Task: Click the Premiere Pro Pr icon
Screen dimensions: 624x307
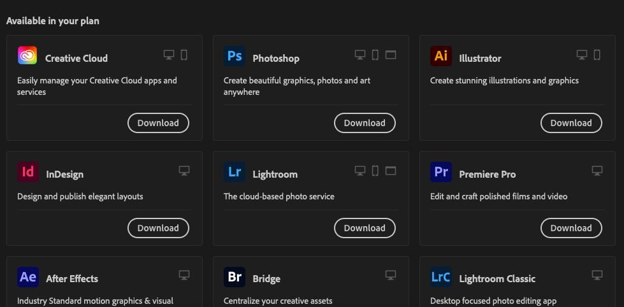Action: [x=441, y=173]
